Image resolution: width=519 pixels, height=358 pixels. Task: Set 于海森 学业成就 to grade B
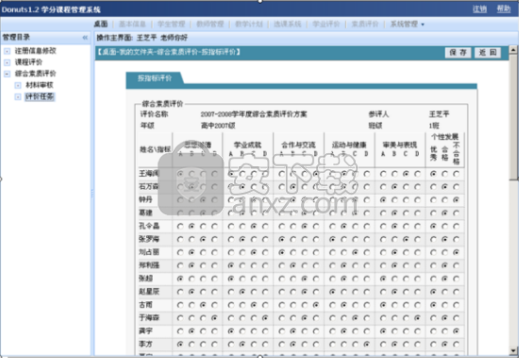243,318
